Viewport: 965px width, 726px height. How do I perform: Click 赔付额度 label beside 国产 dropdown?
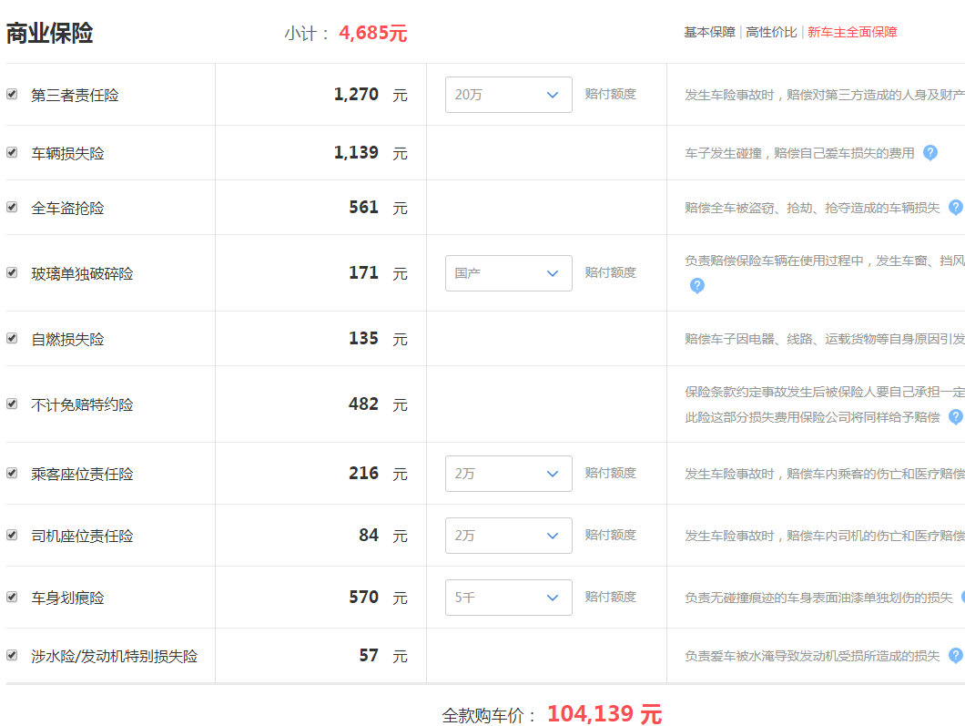tap(611, 272)
